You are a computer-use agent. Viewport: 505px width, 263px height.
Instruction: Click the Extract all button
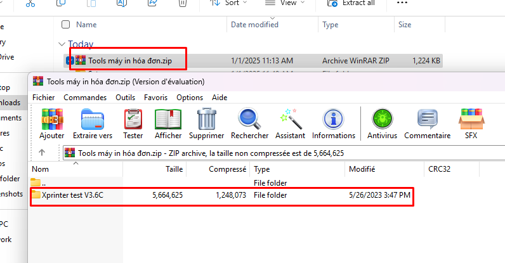pos(351,3)
